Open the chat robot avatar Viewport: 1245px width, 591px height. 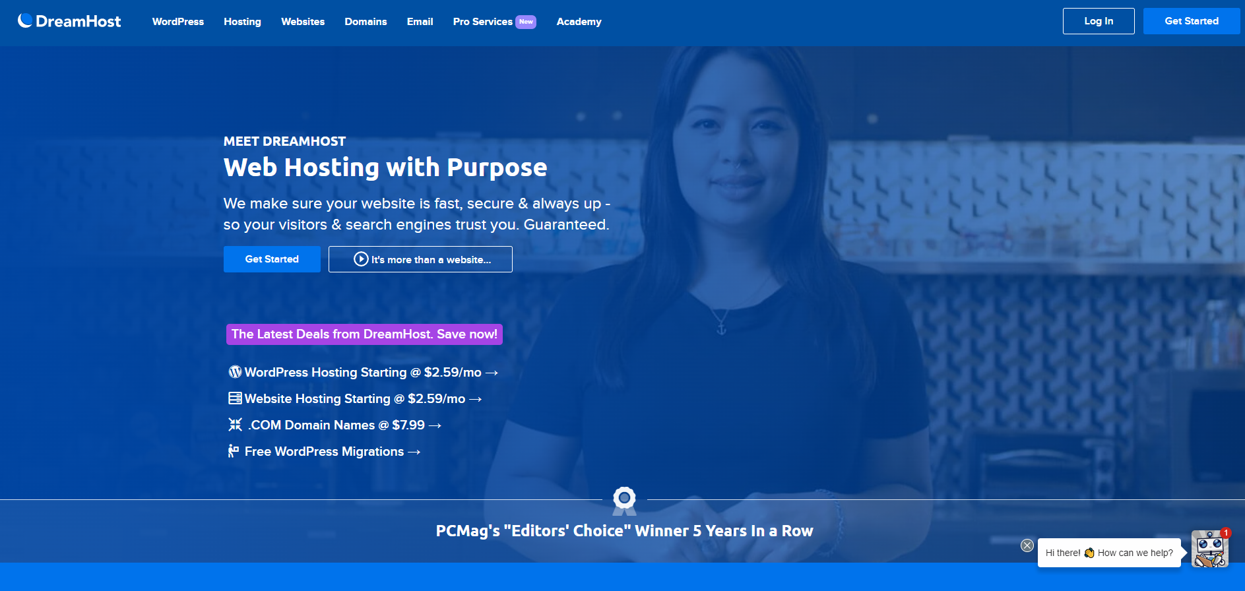(x=1210, y=549)
